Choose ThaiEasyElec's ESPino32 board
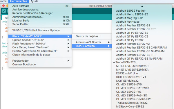Image resolution: width=174 pixels, height=109 pixels. [142, 103]
